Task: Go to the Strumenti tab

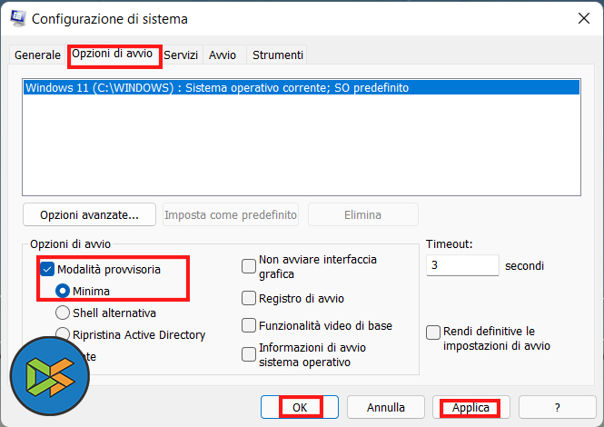Action: (277, 55)
